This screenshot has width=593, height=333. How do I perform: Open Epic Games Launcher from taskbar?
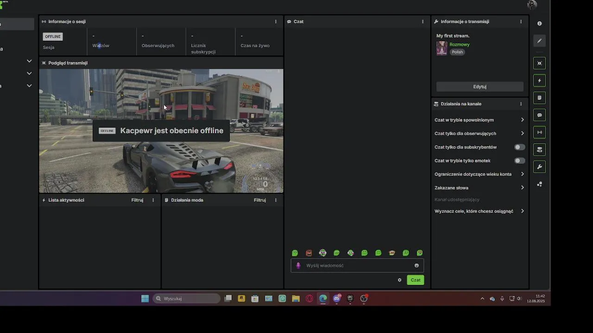click(x=350, y=298)
